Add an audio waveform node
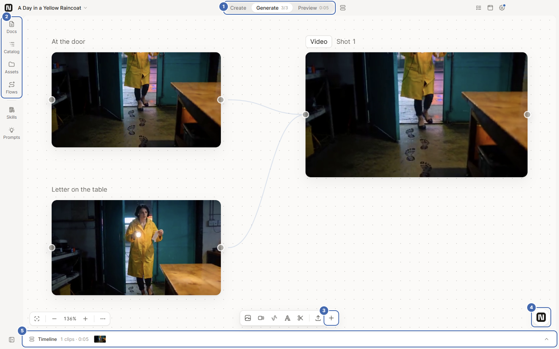This screenshot has height=349, width=559. (x=274, y=318)
